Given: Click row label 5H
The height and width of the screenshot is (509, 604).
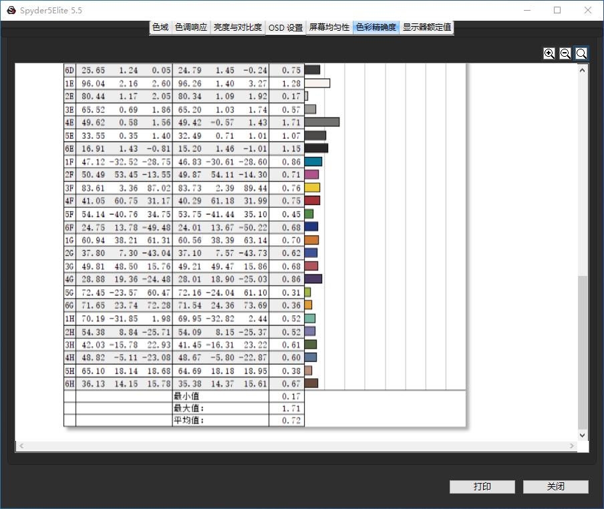Looking at the screenshot, I should pos(69,371).
